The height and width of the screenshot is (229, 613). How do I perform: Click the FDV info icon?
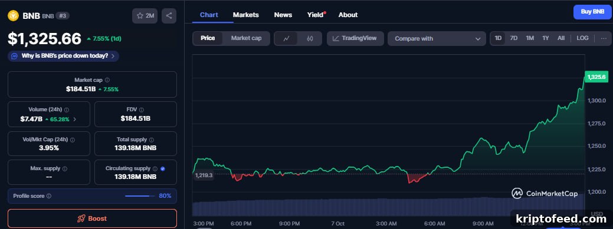(x=142, y=110)
